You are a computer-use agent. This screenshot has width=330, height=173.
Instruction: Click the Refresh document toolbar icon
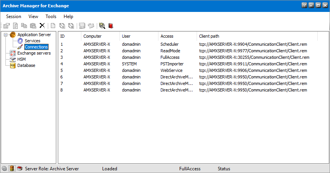pos(15,26)
